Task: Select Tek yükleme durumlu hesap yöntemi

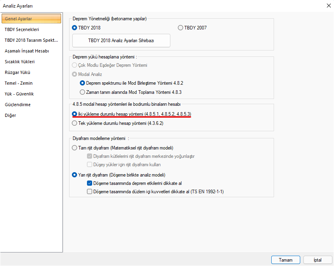Action: click(x=75, y=123)
